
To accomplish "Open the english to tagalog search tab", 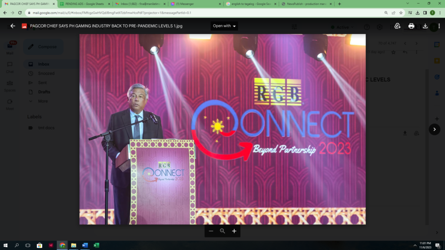I will coord(251,4).
